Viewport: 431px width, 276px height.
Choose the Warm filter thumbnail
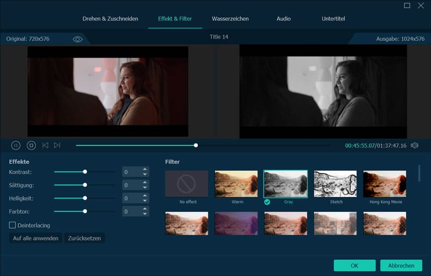click(x=236, y=184)
